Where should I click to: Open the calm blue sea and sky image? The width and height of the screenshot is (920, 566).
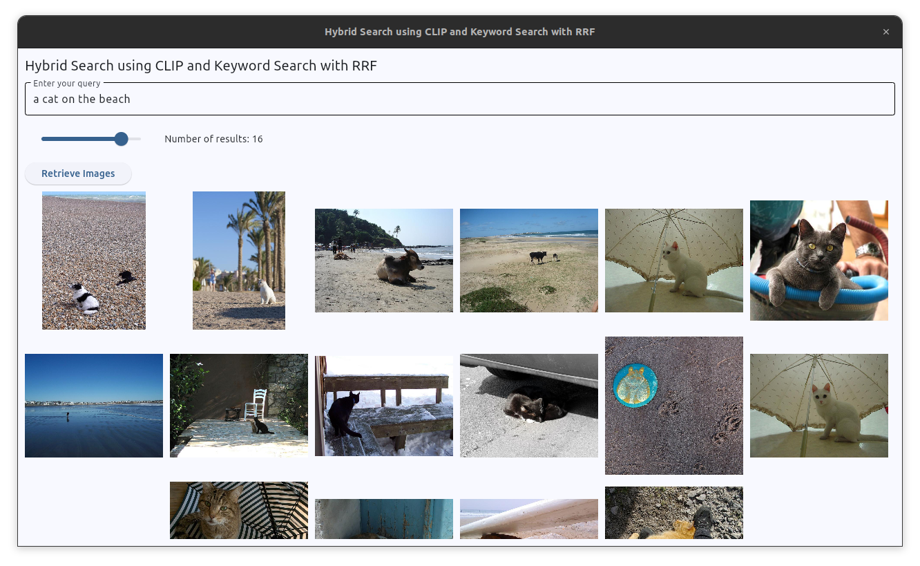tap(94, 406)
